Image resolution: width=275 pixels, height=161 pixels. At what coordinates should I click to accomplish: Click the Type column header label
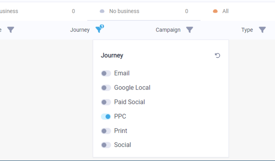tap(247, 30)
